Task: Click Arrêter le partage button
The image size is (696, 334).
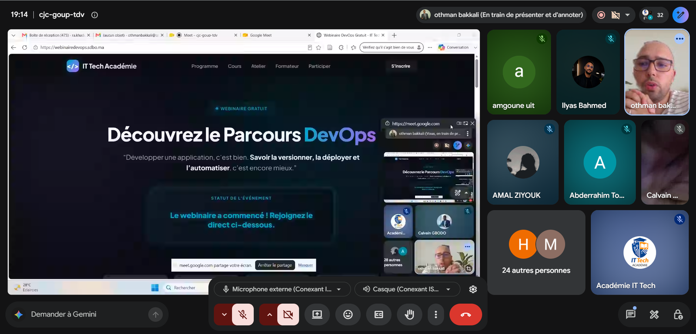Action: coord(275,265)
